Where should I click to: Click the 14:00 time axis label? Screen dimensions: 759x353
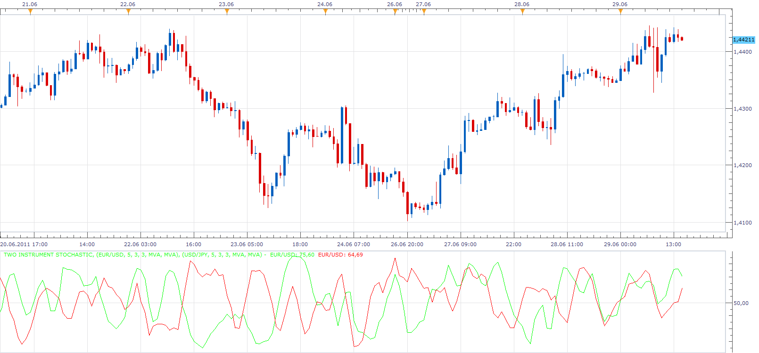tap(87, 244)
